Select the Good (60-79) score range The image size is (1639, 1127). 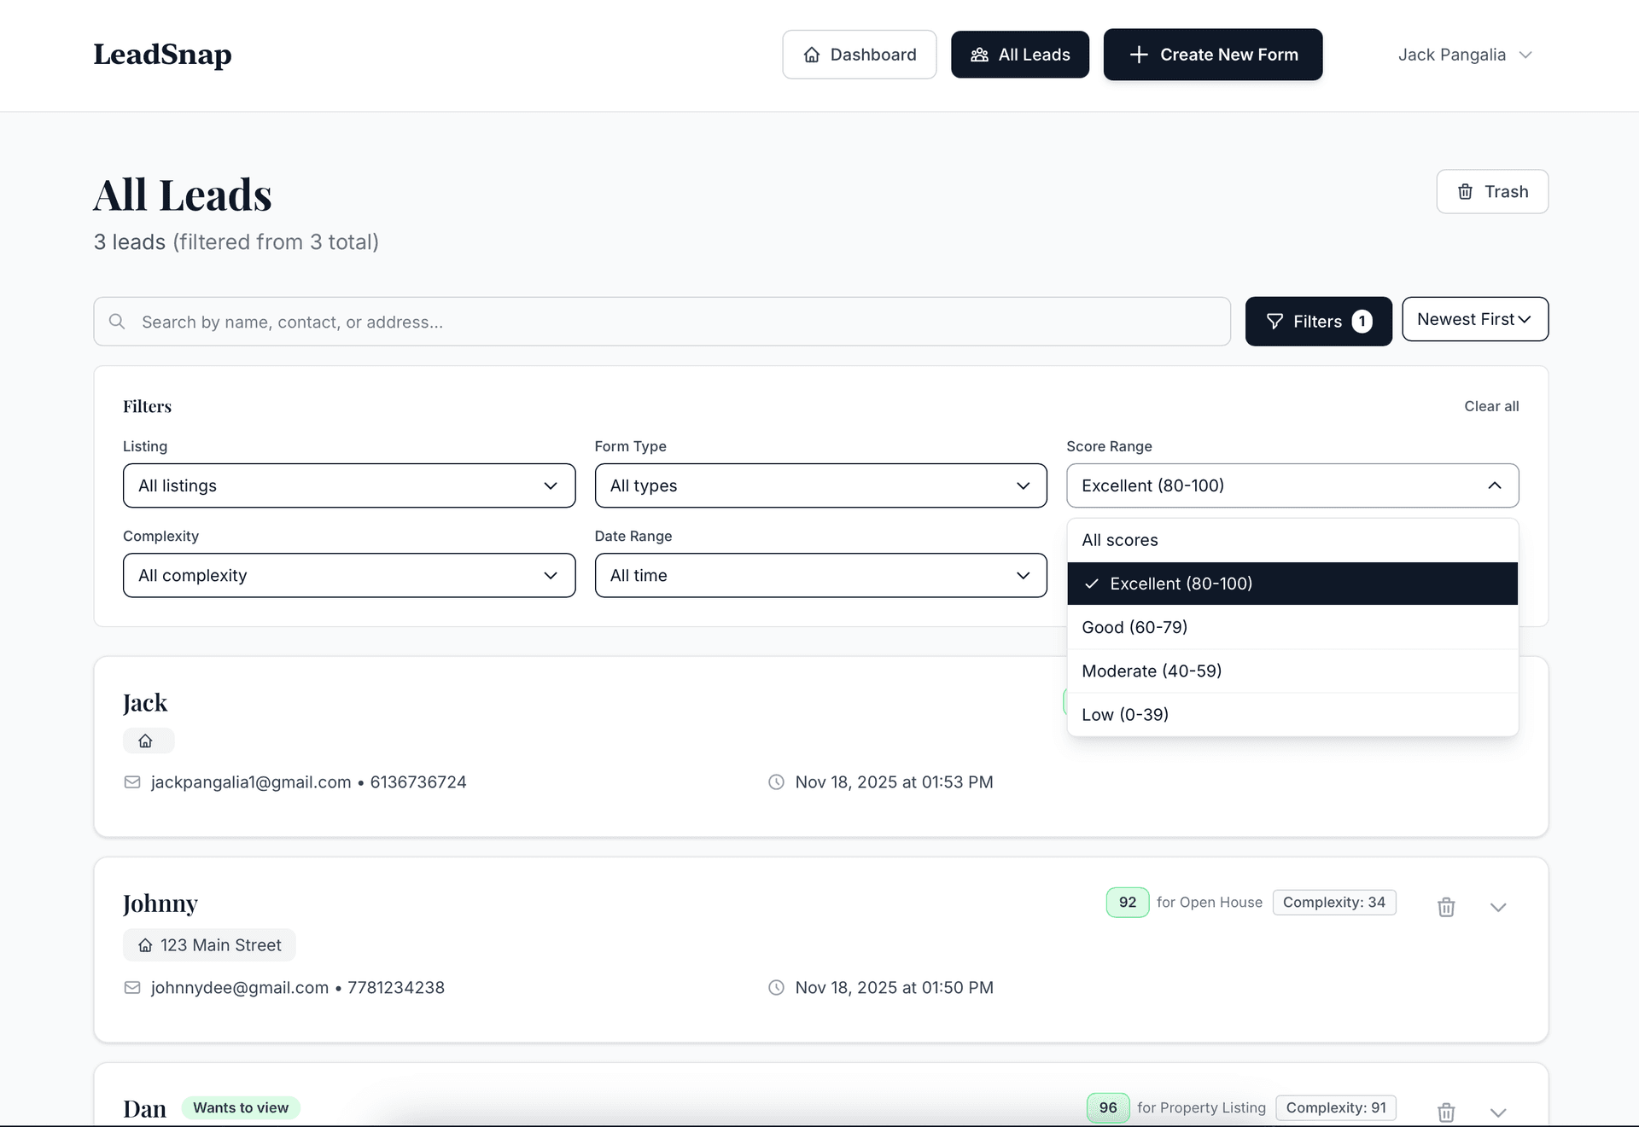1134,627
